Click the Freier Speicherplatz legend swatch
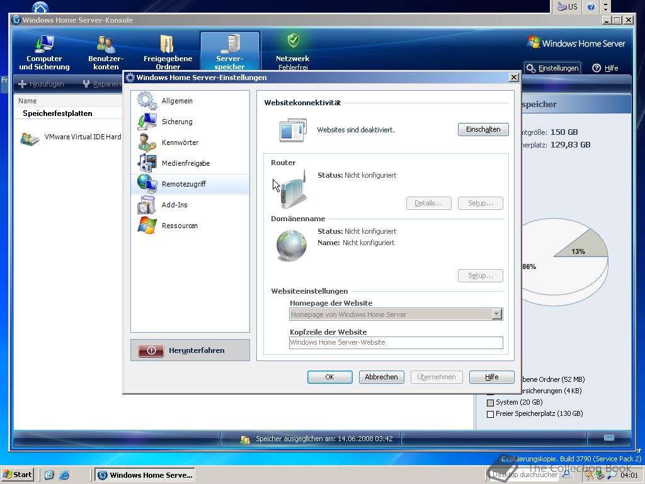 point(490,414)
